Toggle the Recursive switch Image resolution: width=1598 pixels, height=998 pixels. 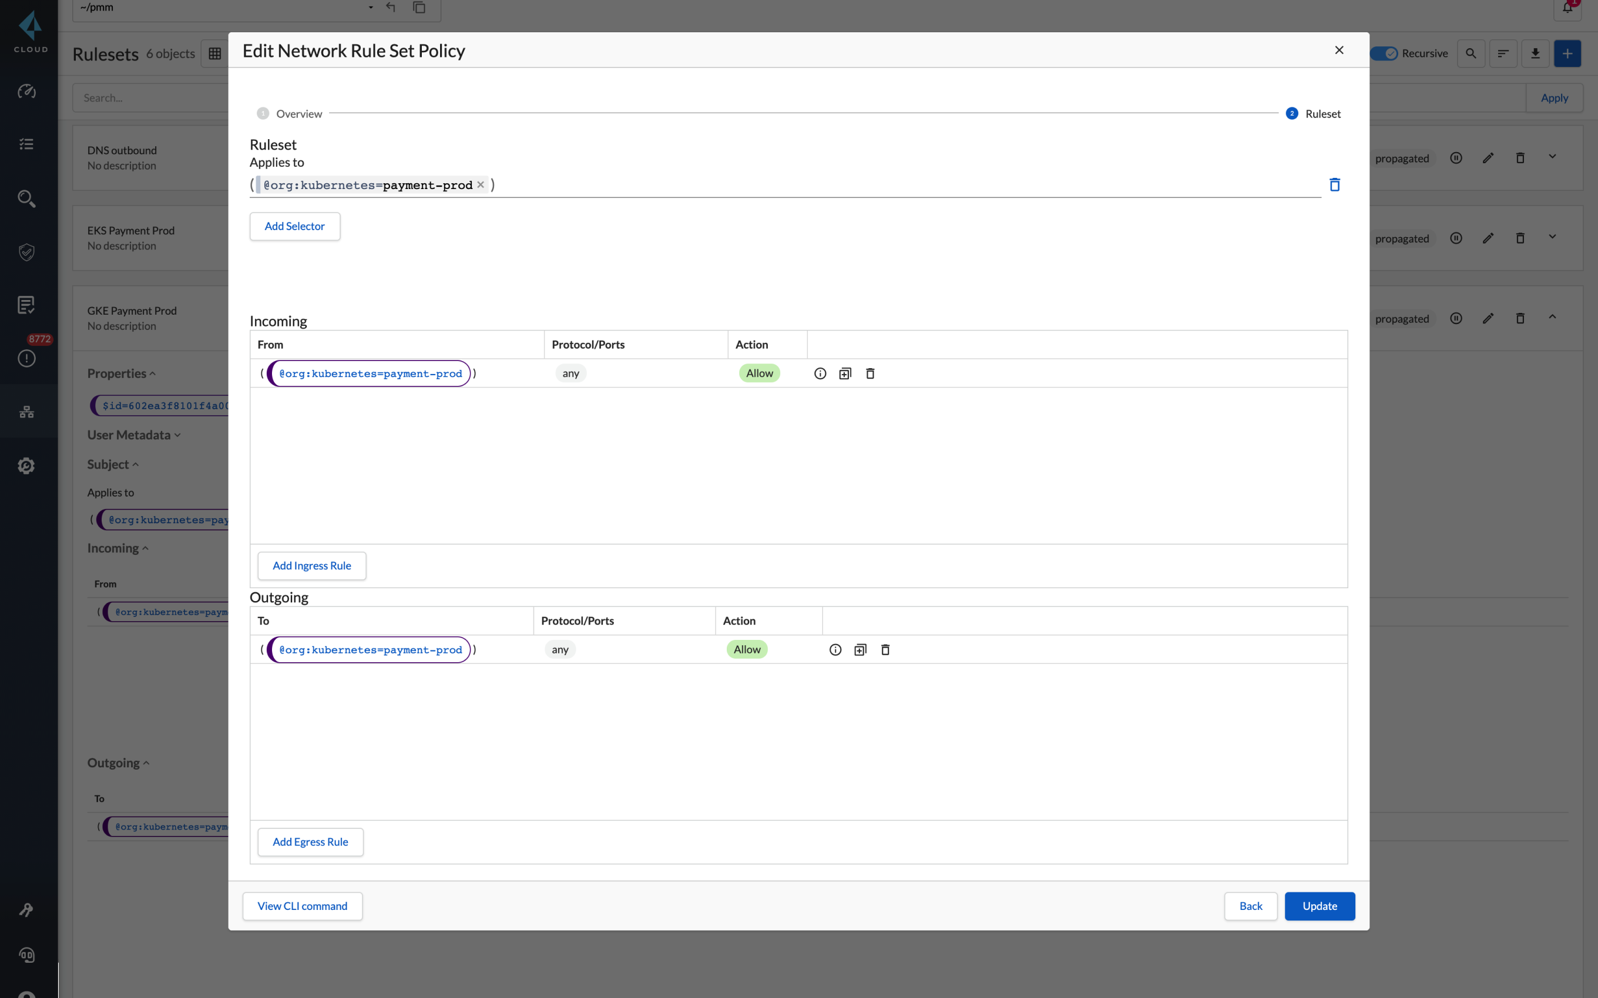click(x=1384, y=53)
